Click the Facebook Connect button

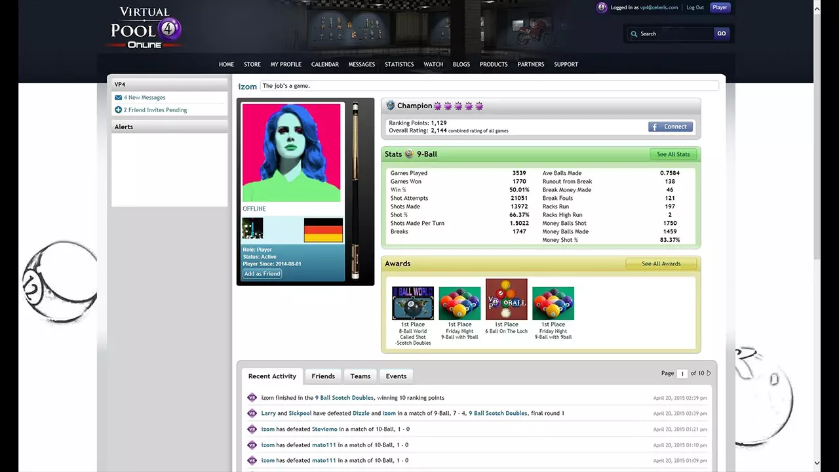(x=671, y=127)
